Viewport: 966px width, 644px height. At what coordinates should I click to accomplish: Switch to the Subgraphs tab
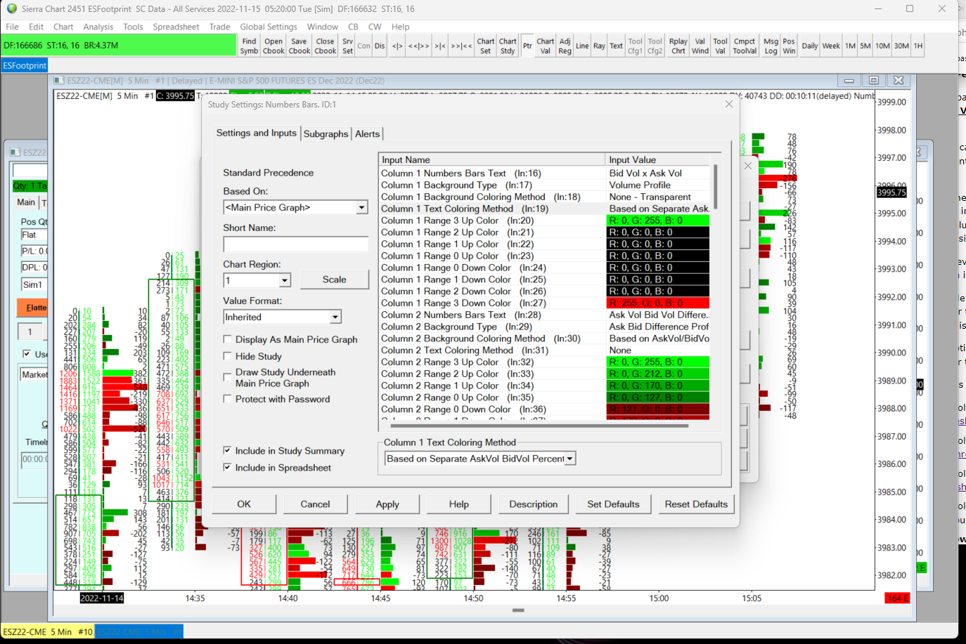pos(326,133)
